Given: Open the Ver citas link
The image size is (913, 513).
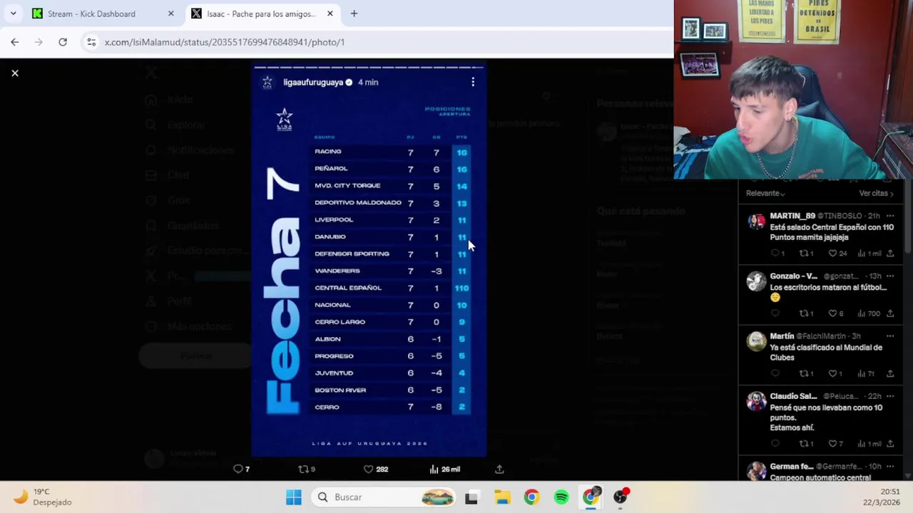Looking at the screenshot, I should pyautogui.click(x=876, y=194).
